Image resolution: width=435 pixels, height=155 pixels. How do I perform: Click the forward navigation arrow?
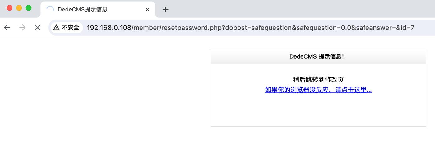tap(22, 28)
